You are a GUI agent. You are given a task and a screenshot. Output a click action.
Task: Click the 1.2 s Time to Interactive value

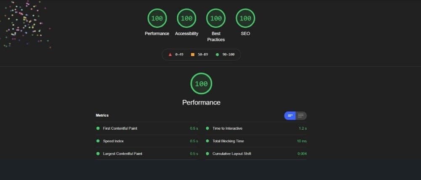coord(302,128)
